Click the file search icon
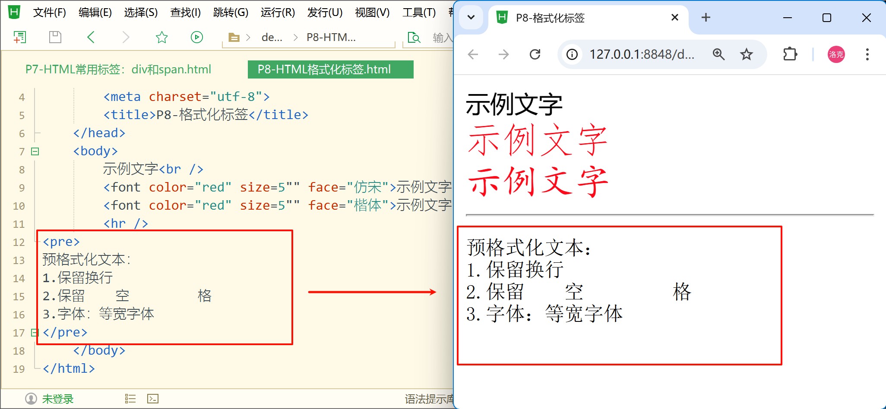886x409 pixels. click(x=414, y=38)
